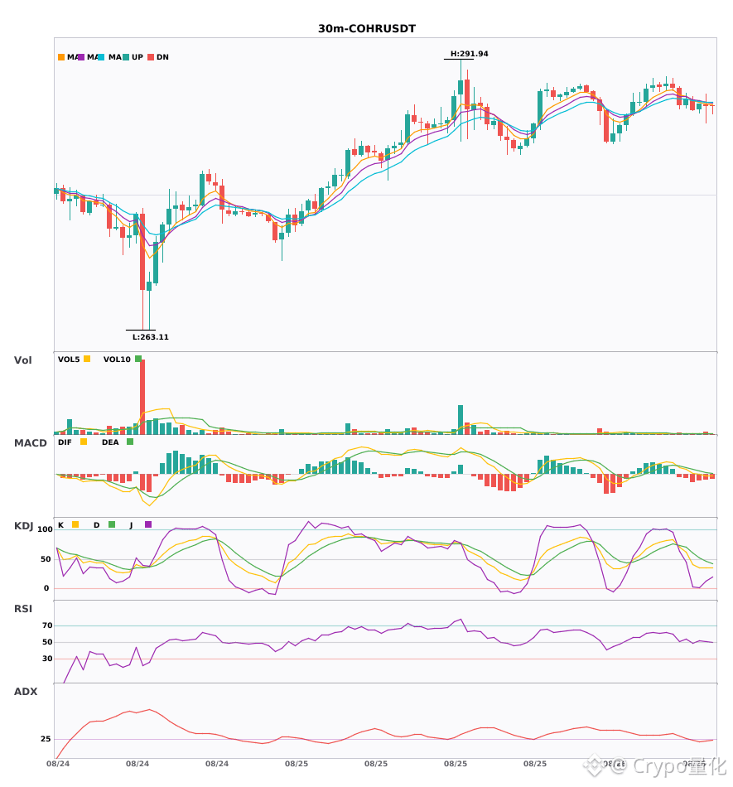The width and height of the screenshot is (733, 787).
Task: Click the KDJ axis value 0
Action: tap(46, 588)
